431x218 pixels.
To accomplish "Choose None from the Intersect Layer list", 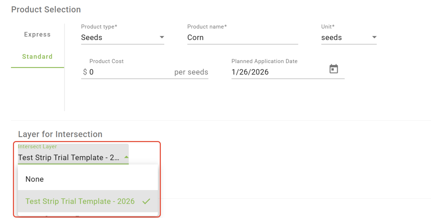I will 35,179.
